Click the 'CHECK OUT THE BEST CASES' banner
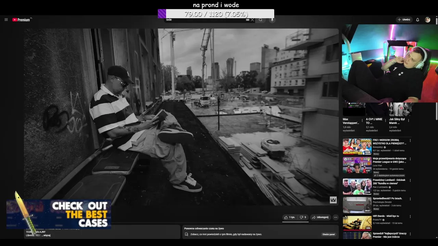This screenshot has width=438, height=246. (59, 215)
